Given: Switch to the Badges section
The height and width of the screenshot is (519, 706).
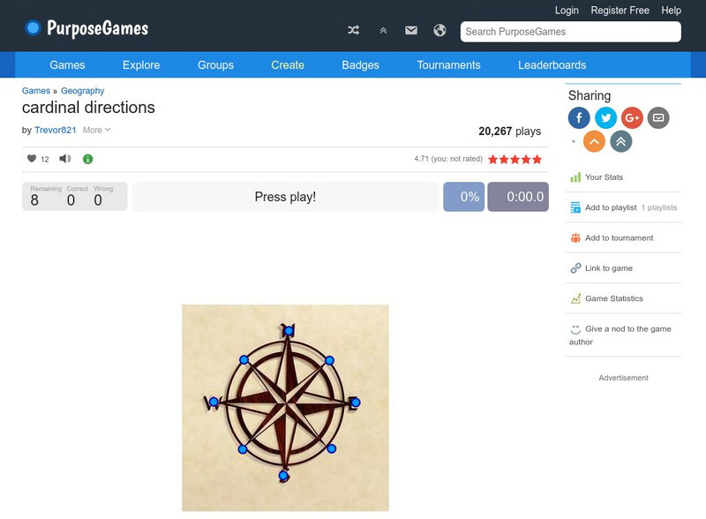Looking at the screenshot, I should 359,64.
